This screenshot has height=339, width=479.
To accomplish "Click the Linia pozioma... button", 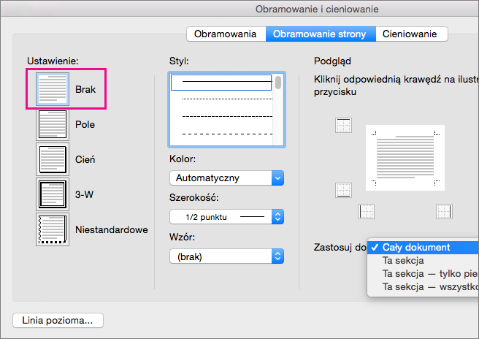I will click(58, 320).
